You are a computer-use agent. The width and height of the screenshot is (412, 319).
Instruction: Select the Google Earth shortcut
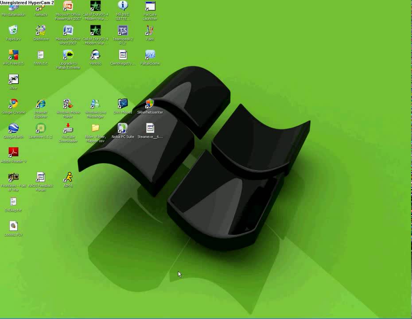pos(13,128)
